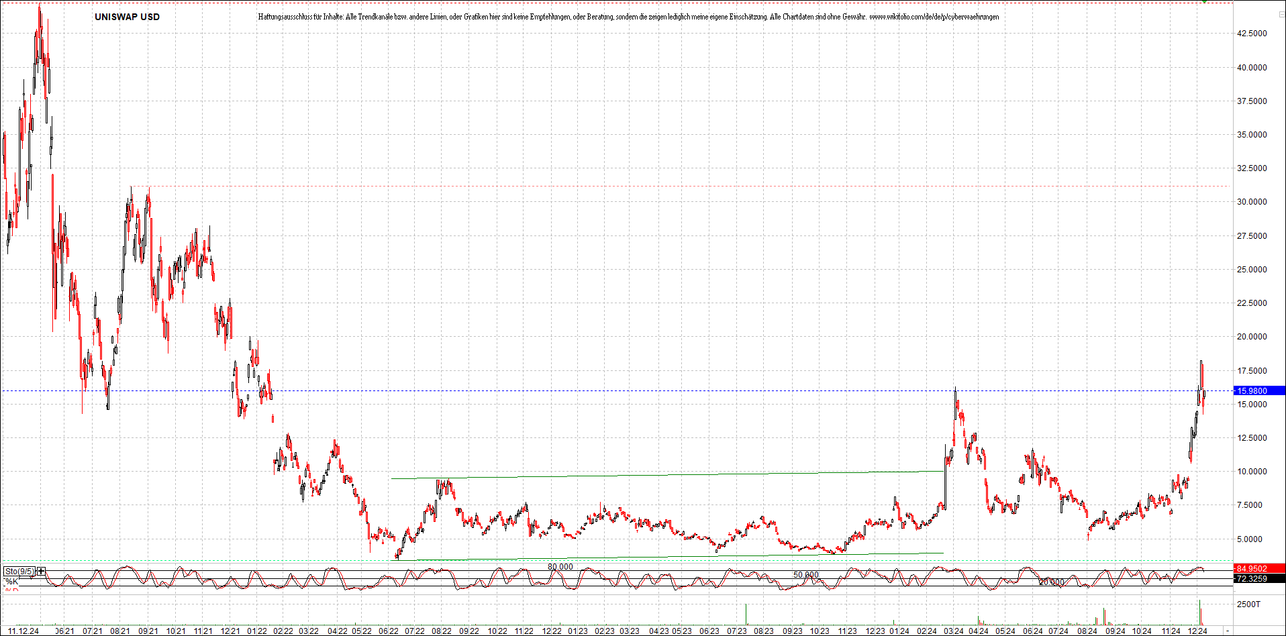Select the 09 21 date axis label
The height and width of the screenshot is (636, 1286).
pos(148,631)
